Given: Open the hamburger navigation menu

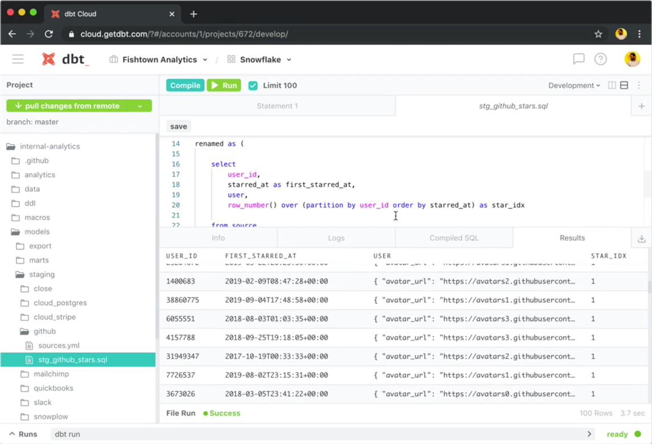Looking at the screenshot, I should [18, 59].
